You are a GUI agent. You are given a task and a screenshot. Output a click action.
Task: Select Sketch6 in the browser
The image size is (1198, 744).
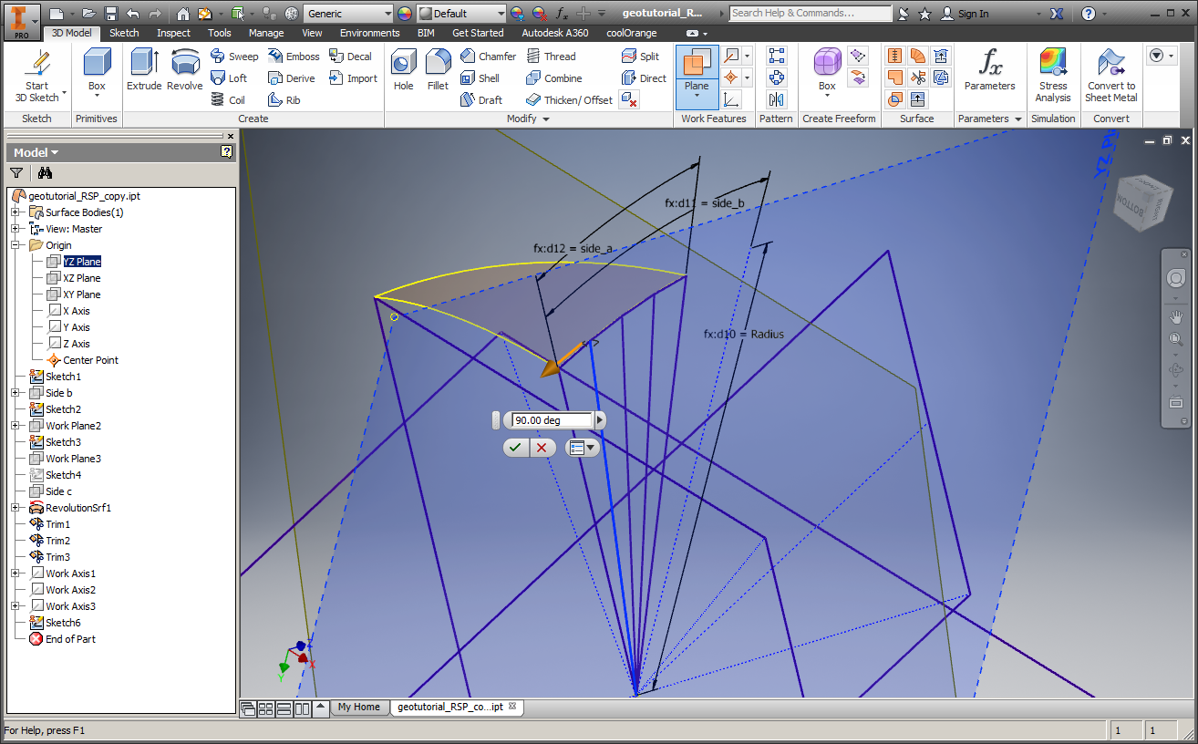(x=63, y=623)
